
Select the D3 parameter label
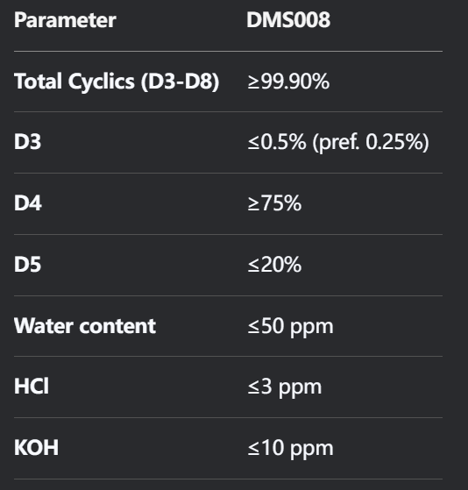[27, 142]
